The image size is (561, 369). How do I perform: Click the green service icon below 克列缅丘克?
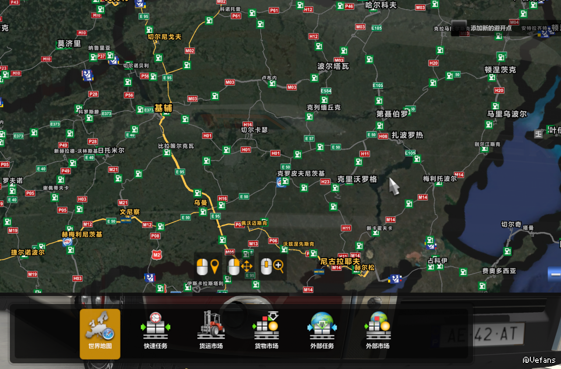pos(310,117)
